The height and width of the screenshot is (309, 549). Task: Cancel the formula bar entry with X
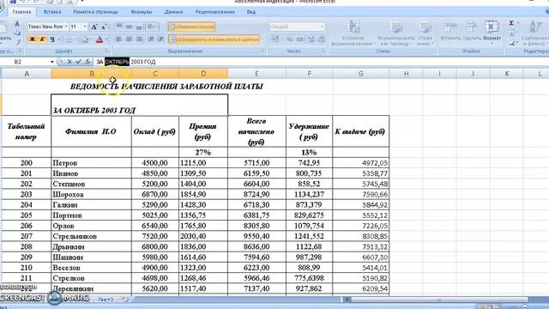[69, 62]
